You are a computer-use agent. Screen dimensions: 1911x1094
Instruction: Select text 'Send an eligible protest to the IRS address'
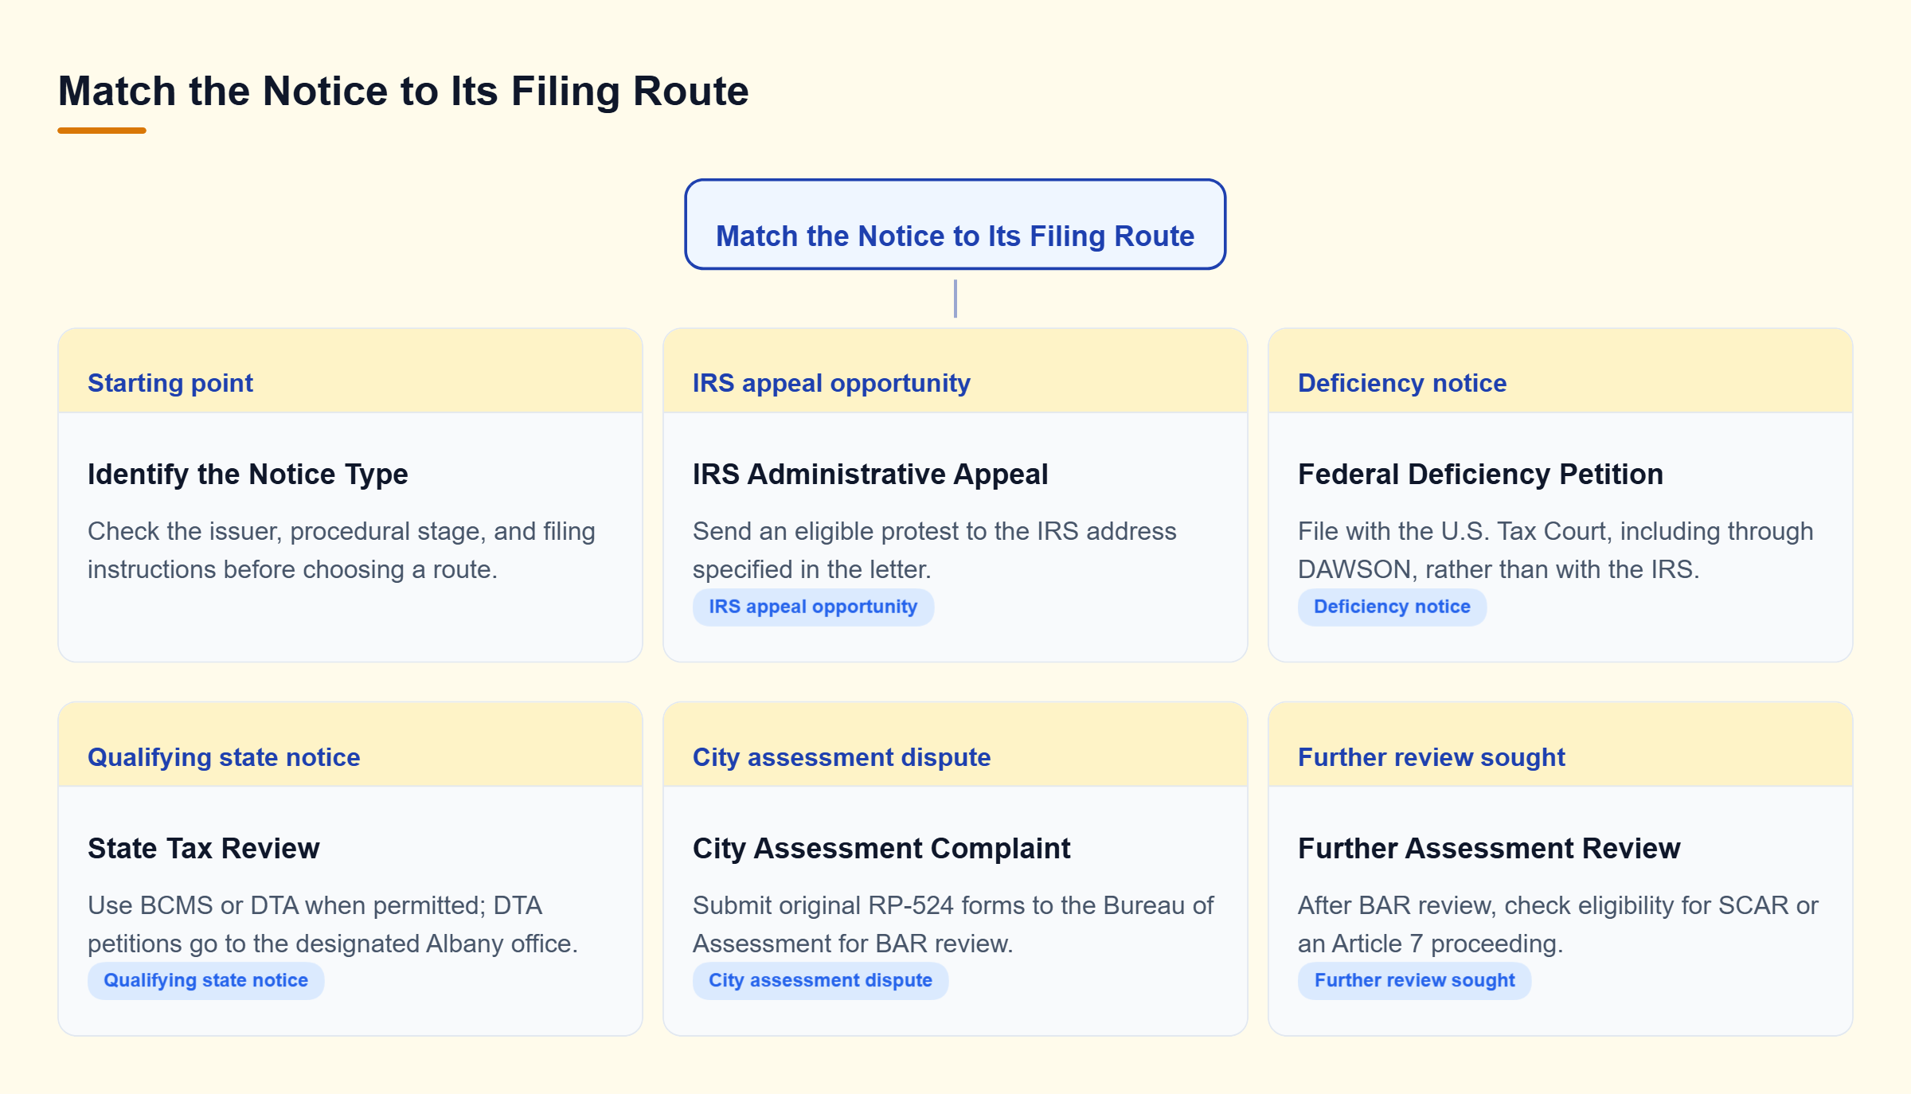[x=934, y=531]
